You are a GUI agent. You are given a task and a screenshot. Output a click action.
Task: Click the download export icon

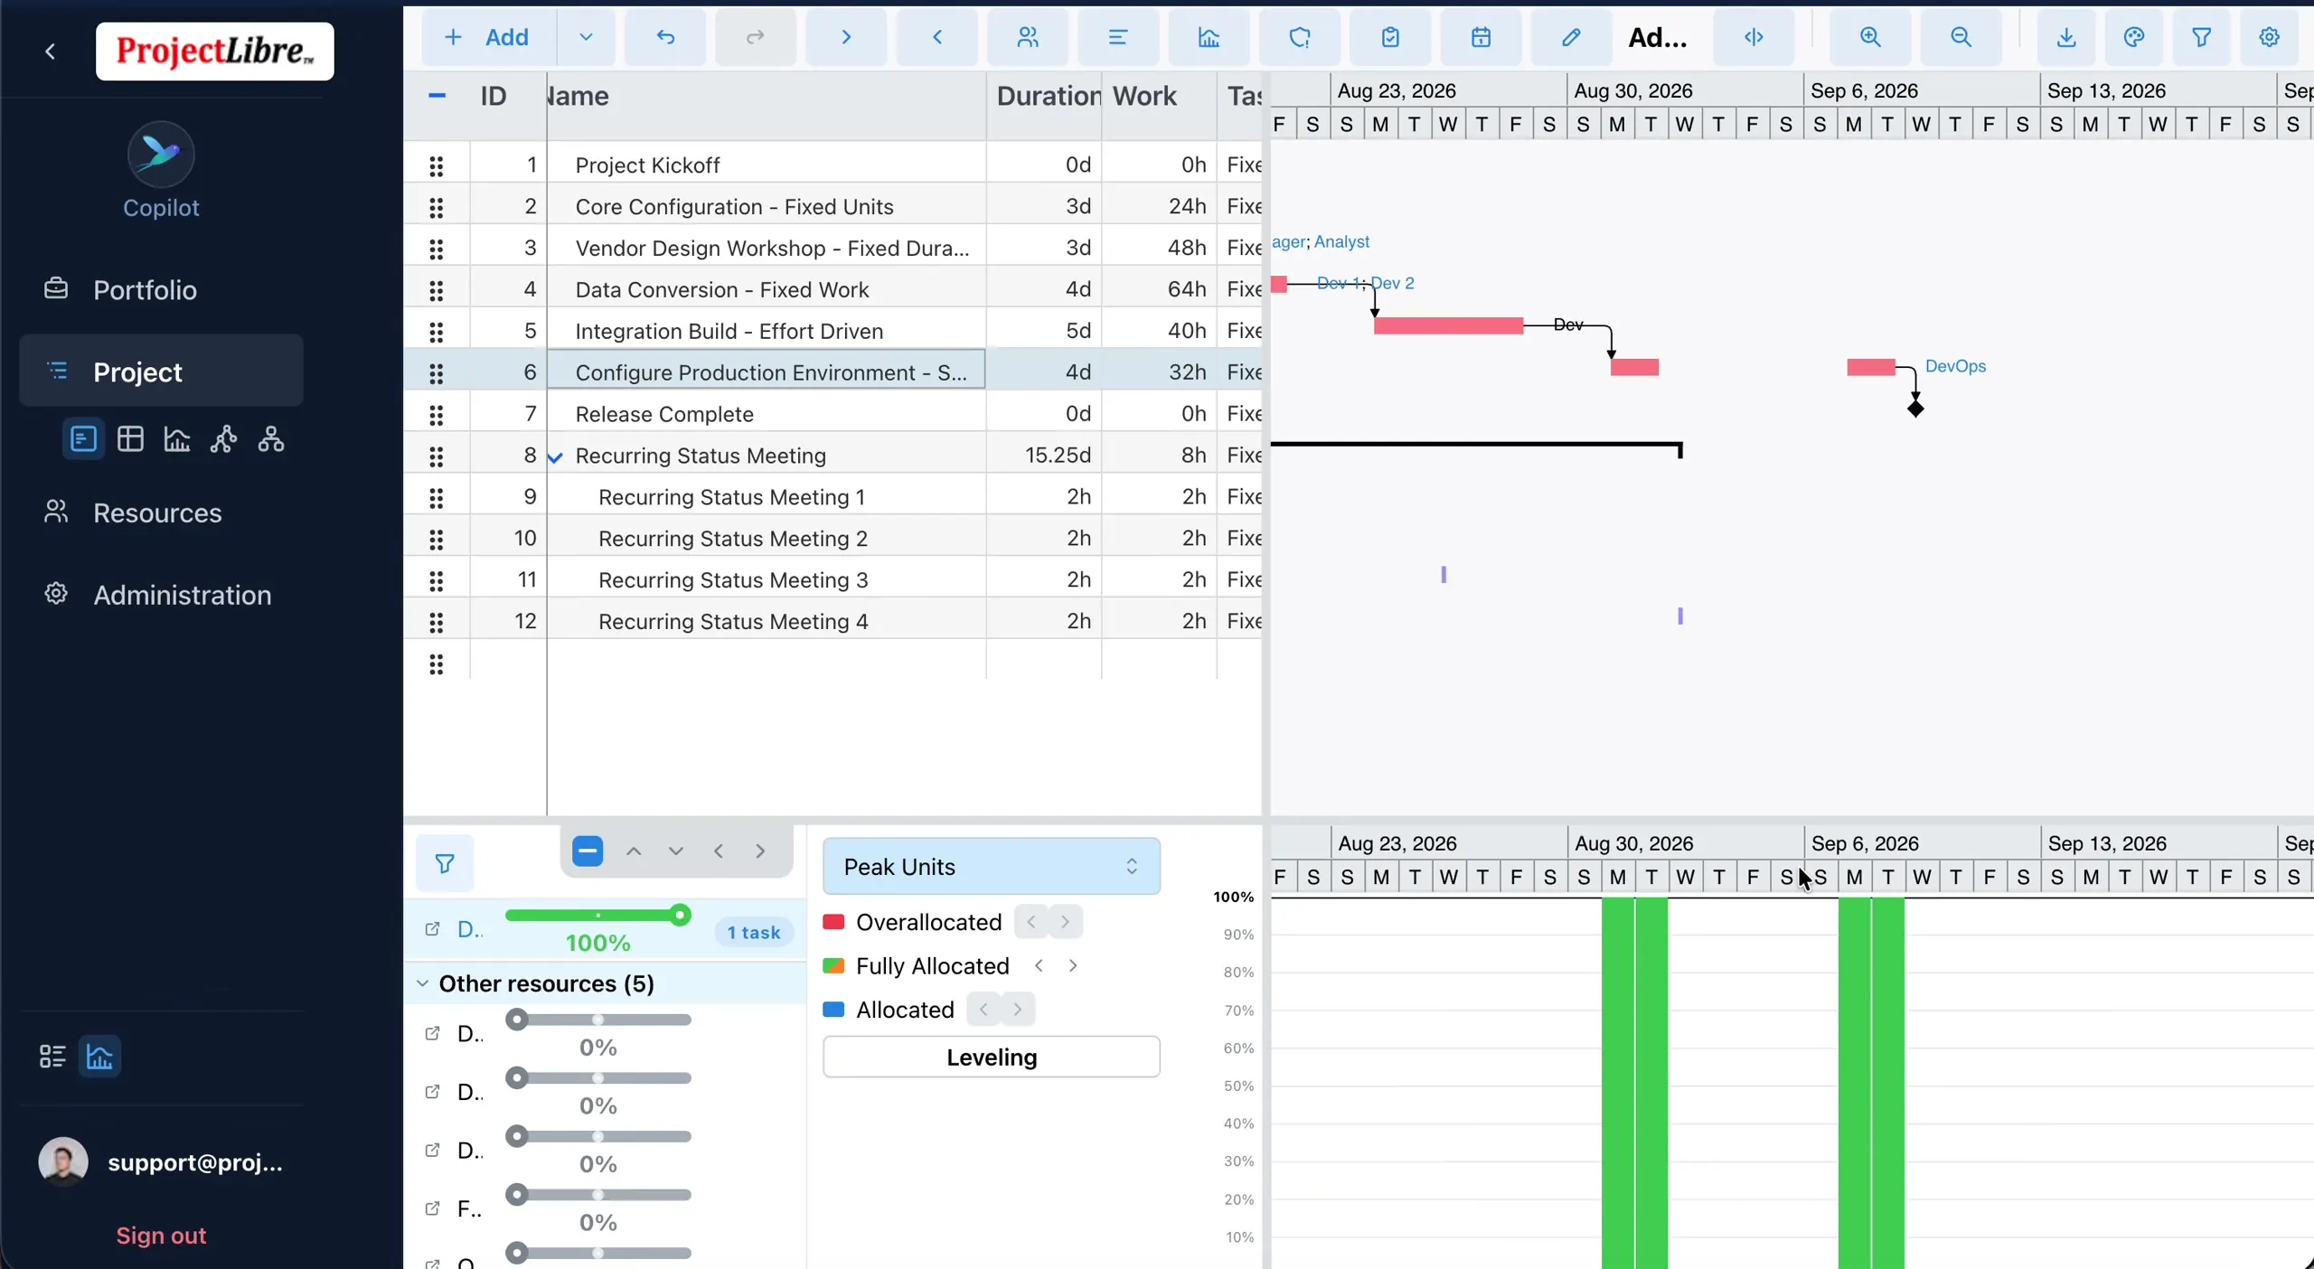click(2066, 37)
